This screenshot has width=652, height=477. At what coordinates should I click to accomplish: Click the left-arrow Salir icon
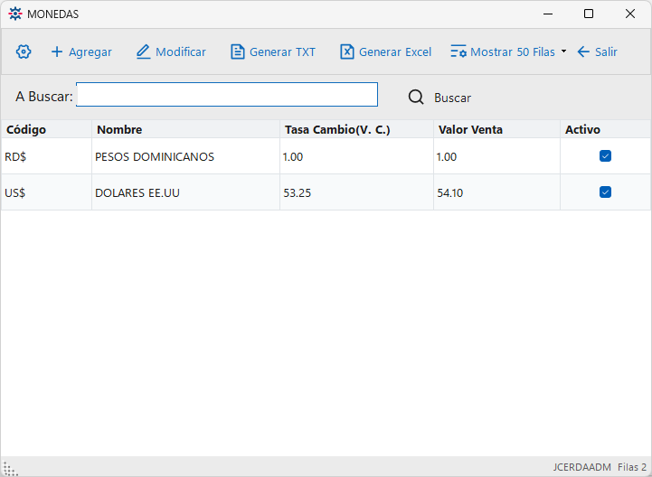tap(583, 51)
